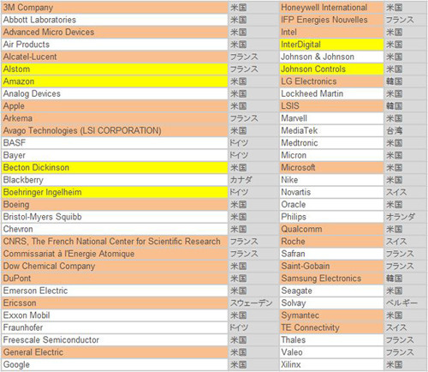Click the Avago Technologies (LSI CORPORATION) cell
Screen dimensions: 428x372
coord(115,131)
